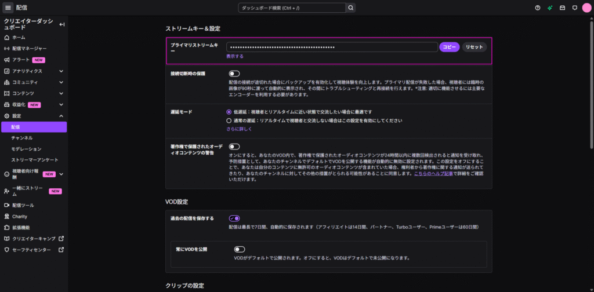Click the Charity ribbon icon
The width and height of the screenshot is (594, 292).
pyautogui.click(x=6, y=217)
